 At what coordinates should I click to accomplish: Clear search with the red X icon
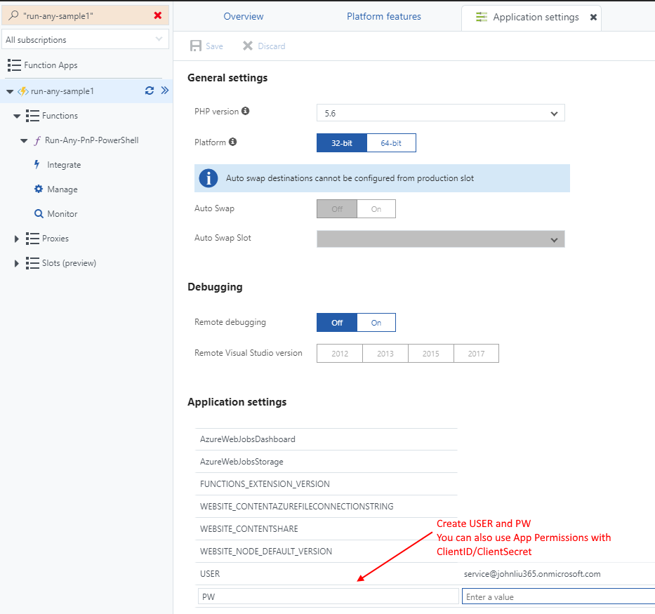tap(157, 15)
